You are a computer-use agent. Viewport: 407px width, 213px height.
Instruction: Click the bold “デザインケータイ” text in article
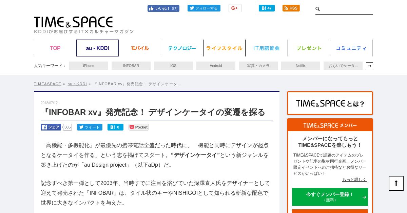[195, 155]
